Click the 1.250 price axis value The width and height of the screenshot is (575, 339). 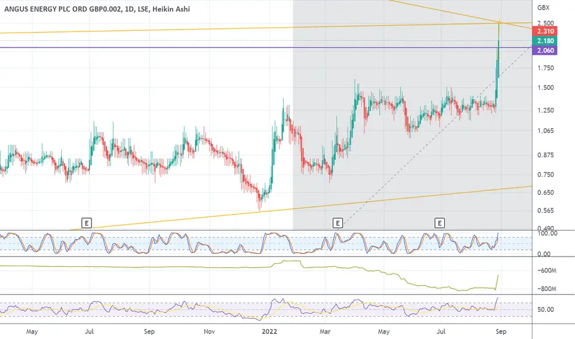tap(545, 110)
